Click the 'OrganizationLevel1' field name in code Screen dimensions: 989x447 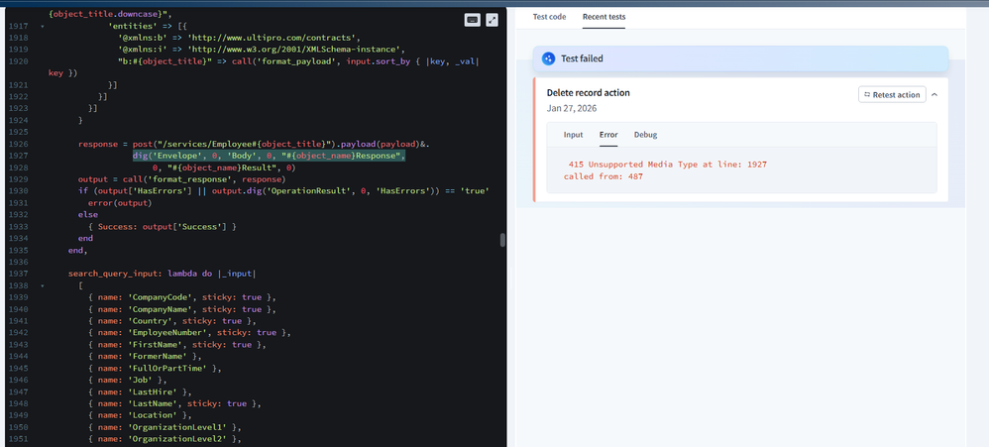click(179, 427)
